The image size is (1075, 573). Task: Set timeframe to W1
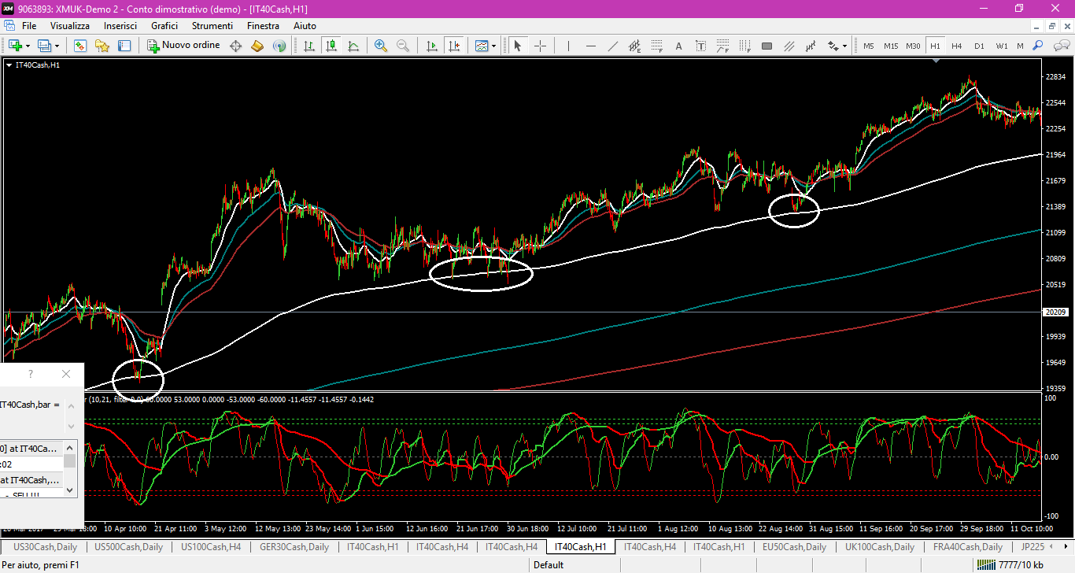1001,46
